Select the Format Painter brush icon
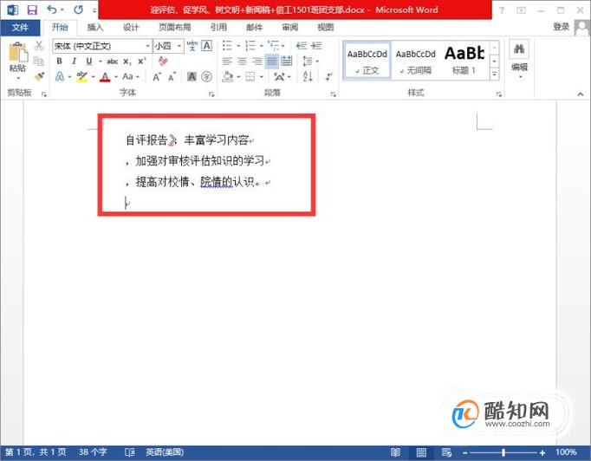Image resolution: width=591 pixels, height=461 pixels. (x=39, y=76)
